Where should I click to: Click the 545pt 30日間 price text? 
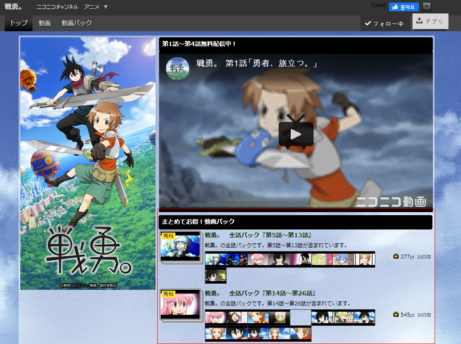point(416,315)
